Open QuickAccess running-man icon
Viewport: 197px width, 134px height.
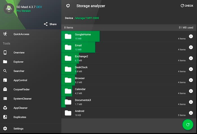[x=5, y=34]
